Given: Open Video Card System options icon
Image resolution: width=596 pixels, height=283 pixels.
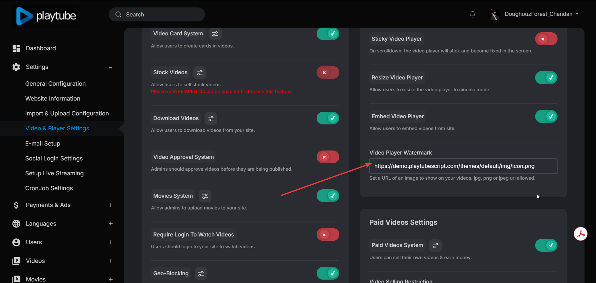Looking at the screenshot, I should point(215,34).
